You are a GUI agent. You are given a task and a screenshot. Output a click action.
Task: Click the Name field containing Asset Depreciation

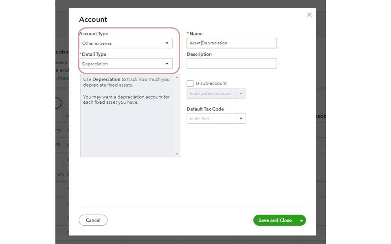[232, 43]
